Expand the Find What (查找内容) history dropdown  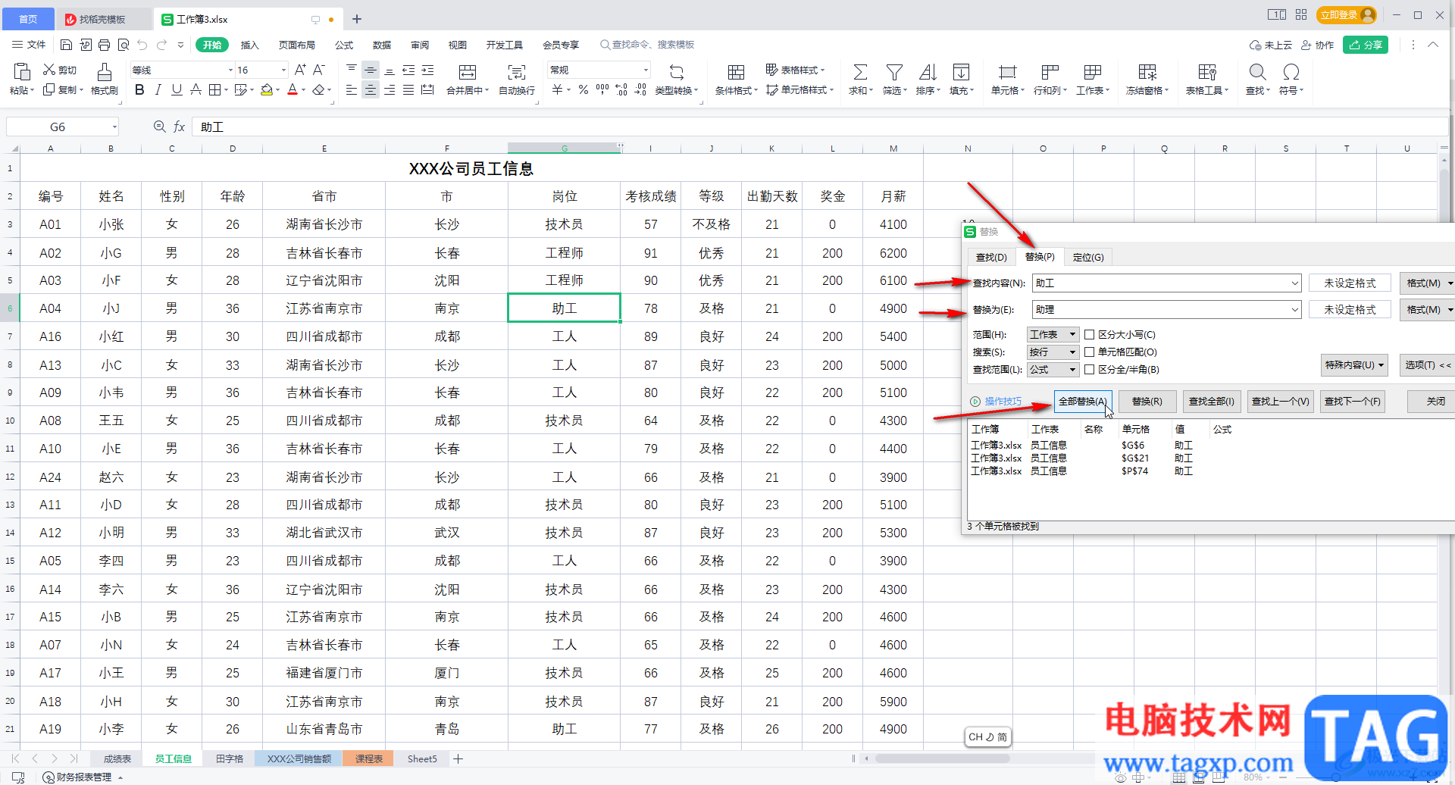click(x=1294, y=283)
